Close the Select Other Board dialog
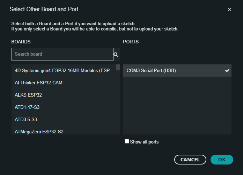 (229, 9)
